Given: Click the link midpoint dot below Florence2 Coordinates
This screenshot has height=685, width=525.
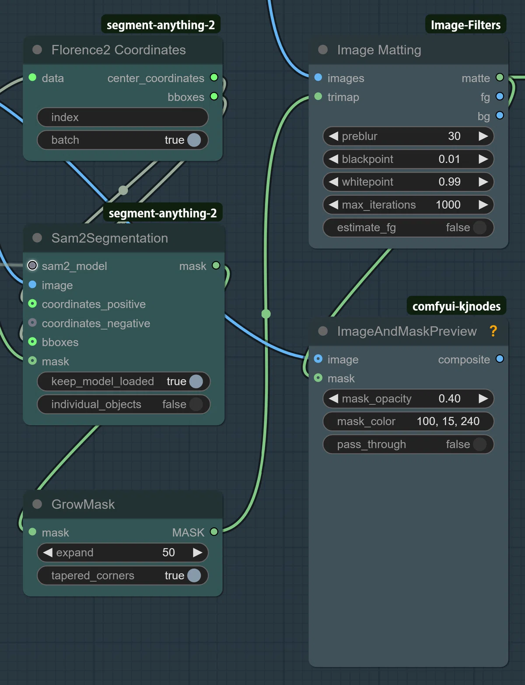Looking at the screenshot, I should pyautogui.click(x=123, y=190).
